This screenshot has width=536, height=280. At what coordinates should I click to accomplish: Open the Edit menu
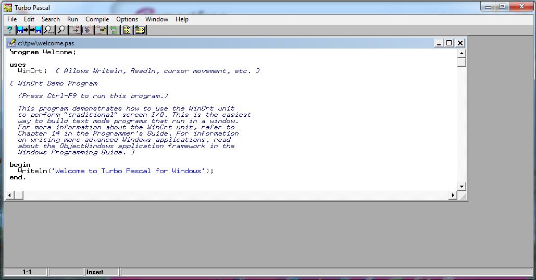click(29, 19)
